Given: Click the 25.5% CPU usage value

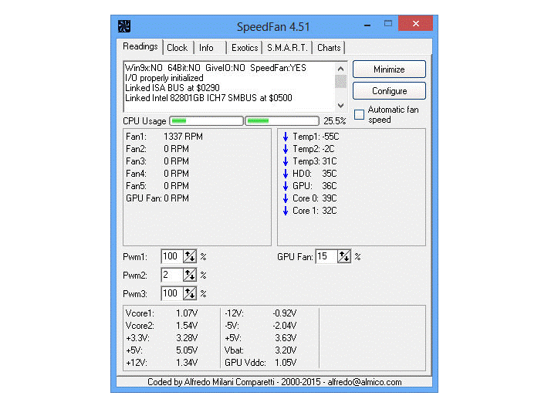Looking at the screenshot, I should 334,121.
